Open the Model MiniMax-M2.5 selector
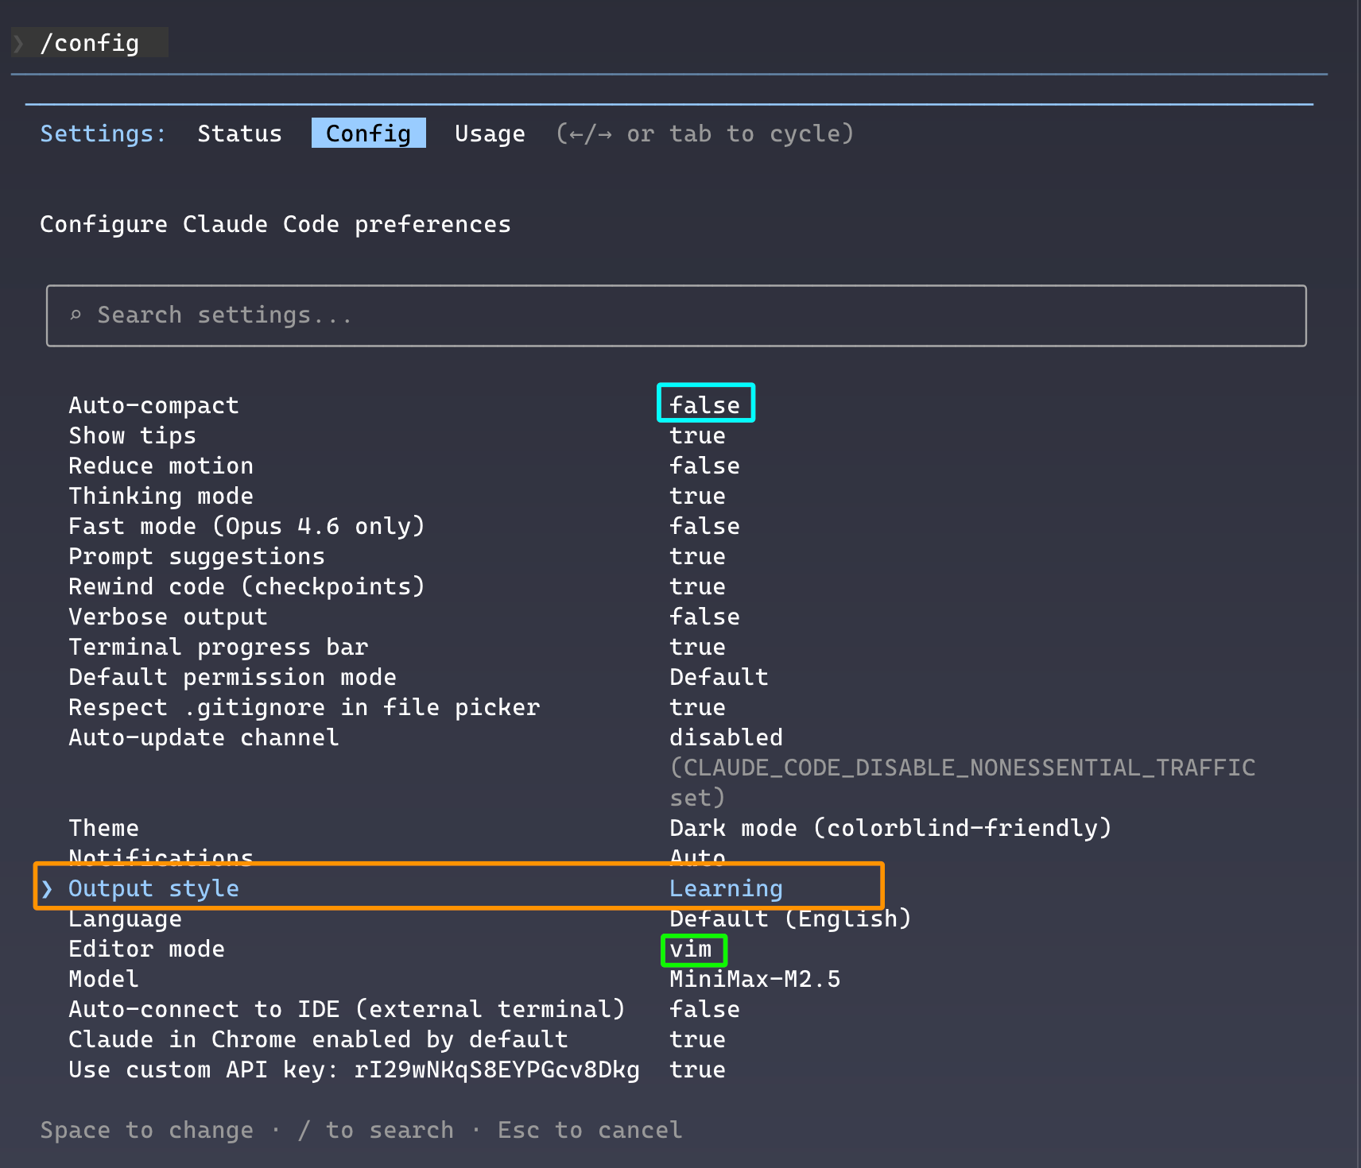 pyautogui.click(x=754, y=979)
